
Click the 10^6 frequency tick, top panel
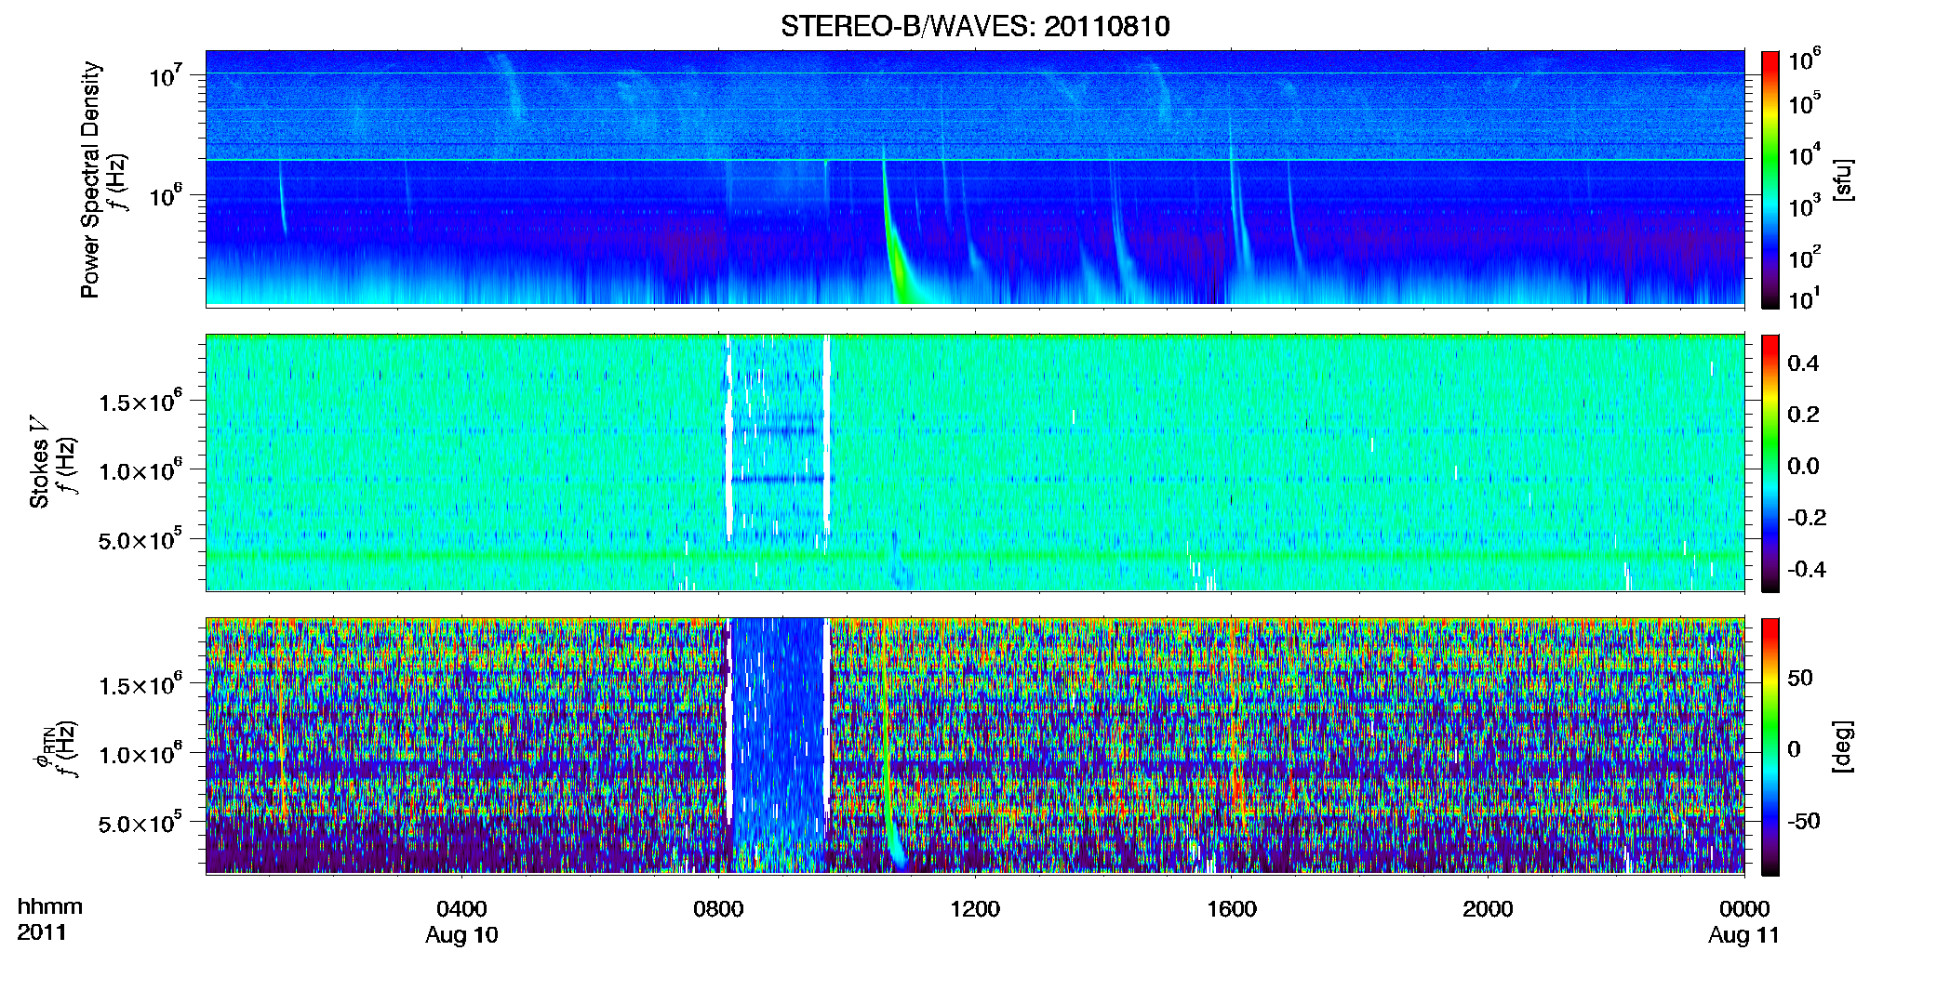point(165,196)
